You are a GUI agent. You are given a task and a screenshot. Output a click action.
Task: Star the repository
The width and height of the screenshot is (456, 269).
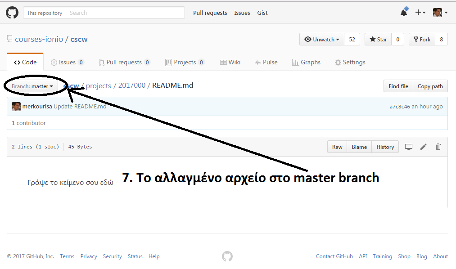(x=378, y=39)
